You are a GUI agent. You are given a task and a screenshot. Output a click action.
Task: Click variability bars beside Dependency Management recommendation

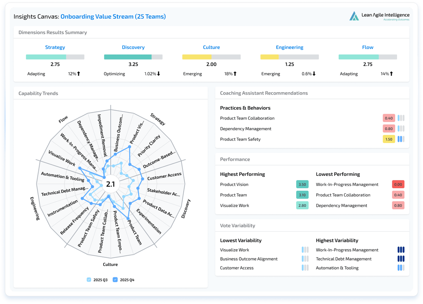coord(401,129)
